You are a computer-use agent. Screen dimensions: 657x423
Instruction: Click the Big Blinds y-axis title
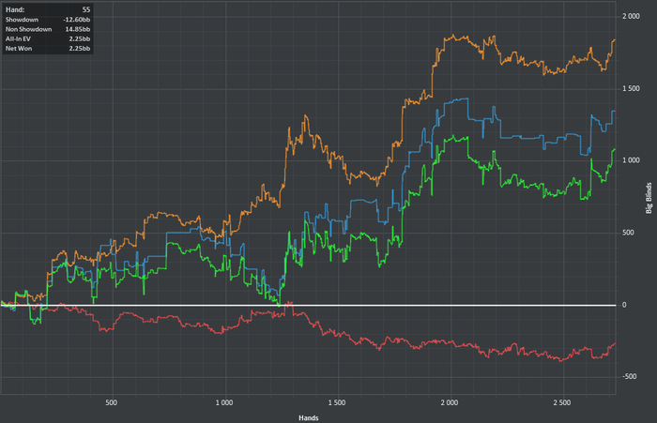tap(649, 198)
